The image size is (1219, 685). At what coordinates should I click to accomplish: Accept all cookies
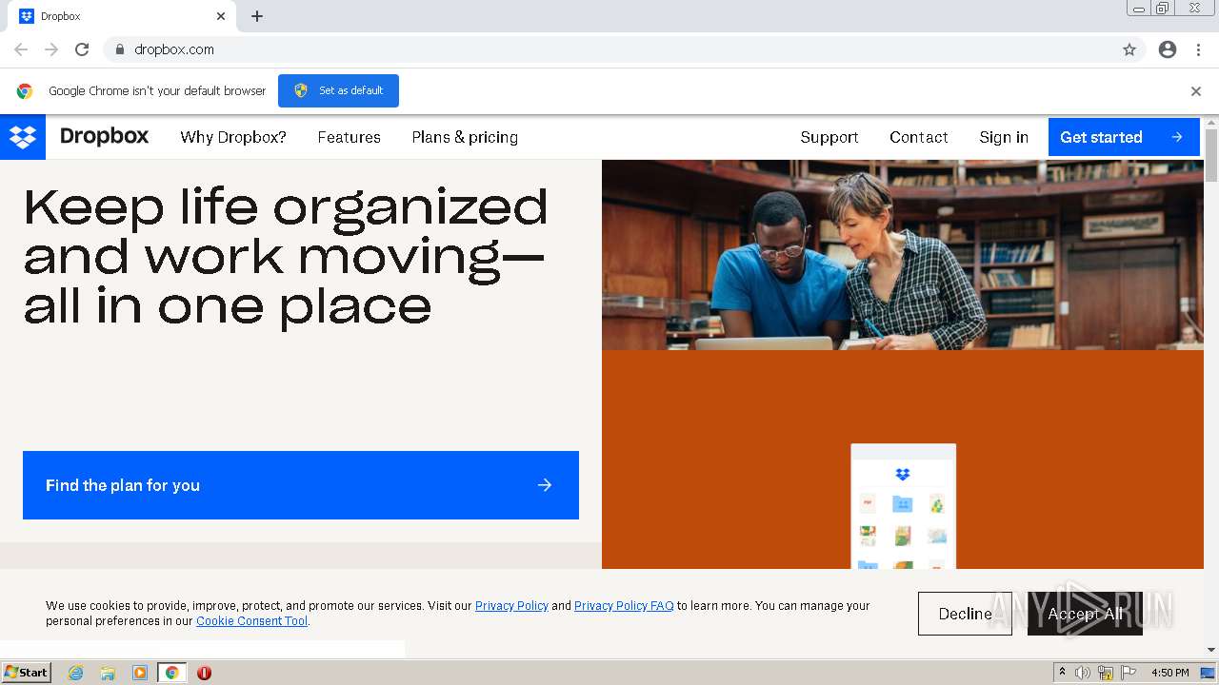pyautogui.click(x=1085, y=614)
